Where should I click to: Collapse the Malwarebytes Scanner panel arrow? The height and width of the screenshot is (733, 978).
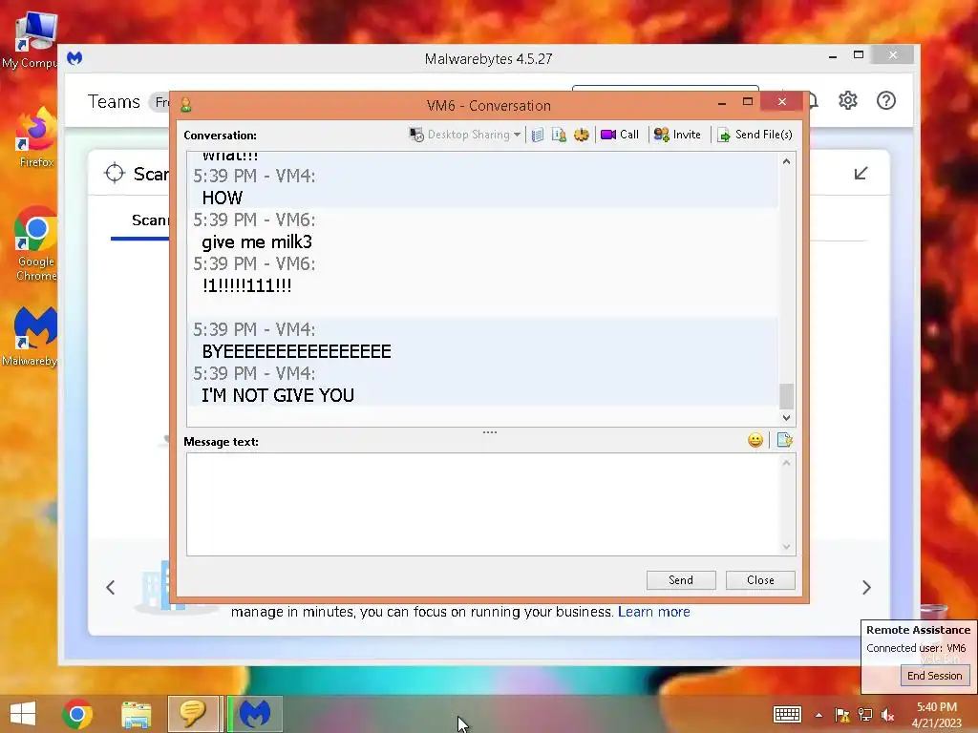pyautogui.click(x=861, y=174)
